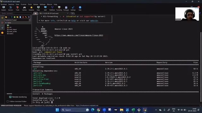Open the Macros menu
The width and height of the screenshot is (202, 113).
[x=50, y=4]
